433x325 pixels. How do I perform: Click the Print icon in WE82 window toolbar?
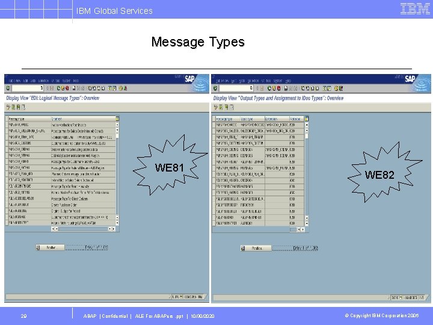286,88
